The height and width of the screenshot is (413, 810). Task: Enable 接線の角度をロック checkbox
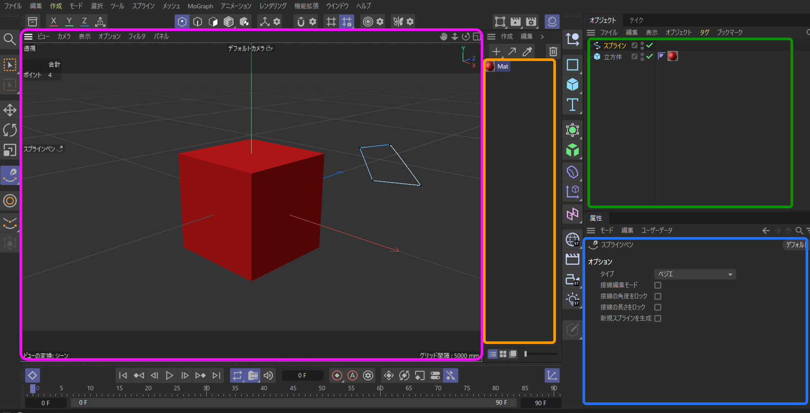click(657, 297)
